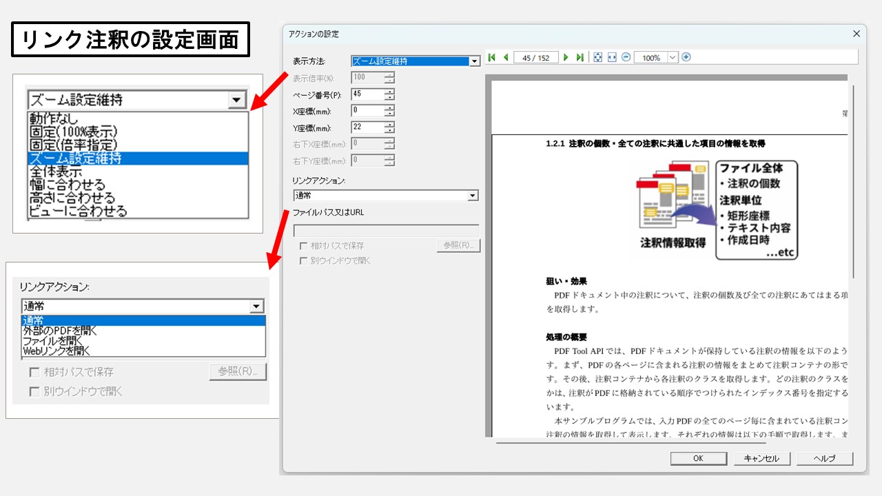Image resolution: width=882 pixels, height=496 pixels.
Task: Click the previous page arrow
Action: [506, 58]
